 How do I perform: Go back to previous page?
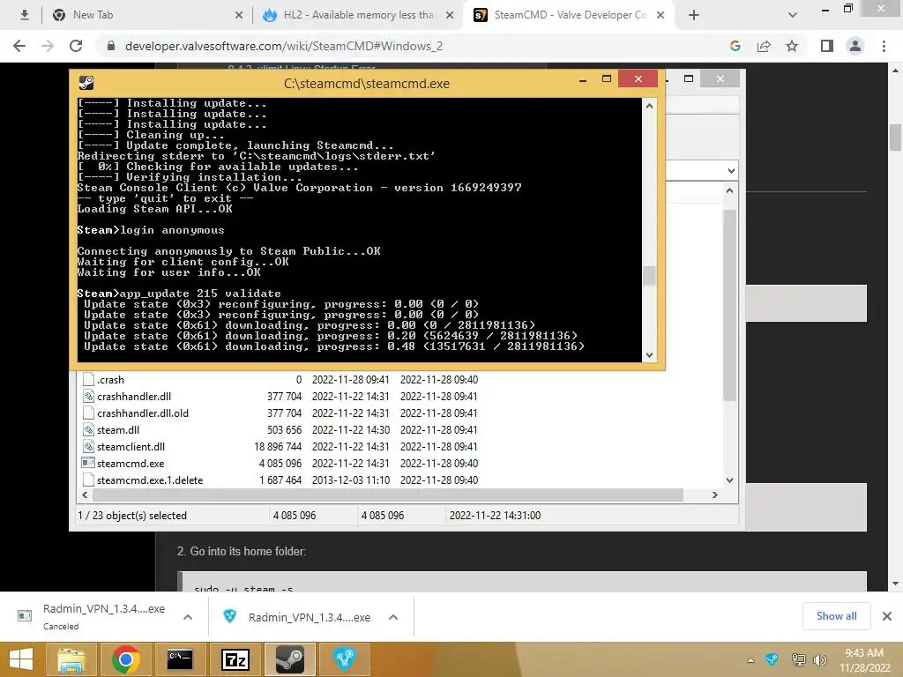19,46
